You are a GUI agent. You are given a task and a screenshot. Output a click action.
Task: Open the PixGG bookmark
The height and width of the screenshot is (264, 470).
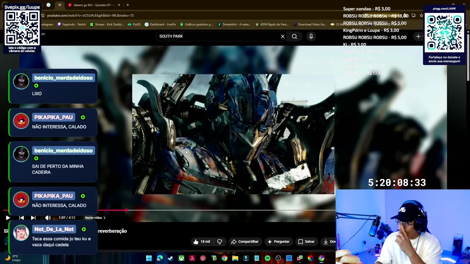(x=134, y=25)
